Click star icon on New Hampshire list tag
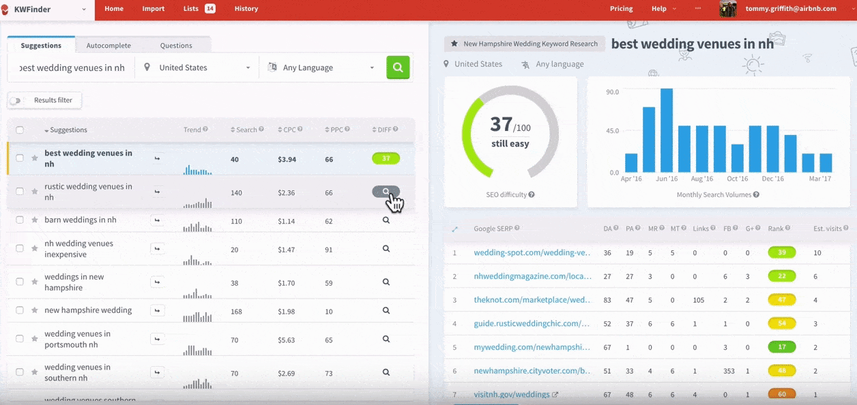Screen dimensions: 857x405 [x=454, y=44]
